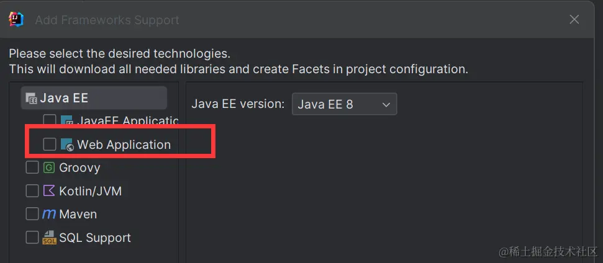Close the Add Frameworks Support dialog

pyautogui.click(x=574, y=20)
